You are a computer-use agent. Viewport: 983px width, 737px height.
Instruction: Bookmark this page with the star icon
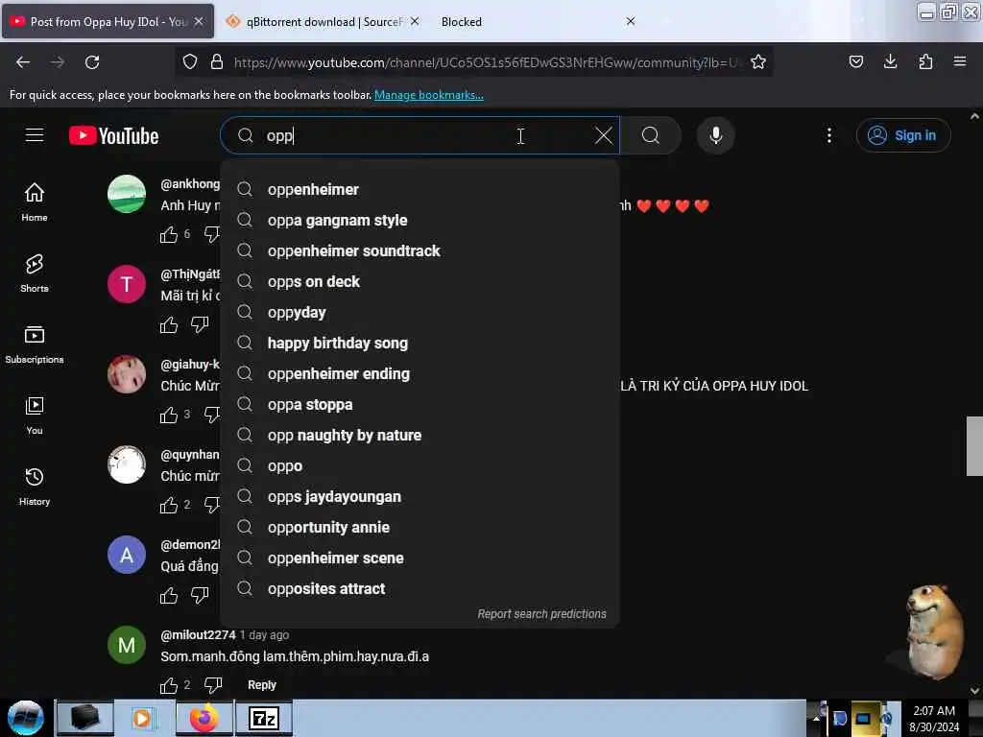coord(758,62)
